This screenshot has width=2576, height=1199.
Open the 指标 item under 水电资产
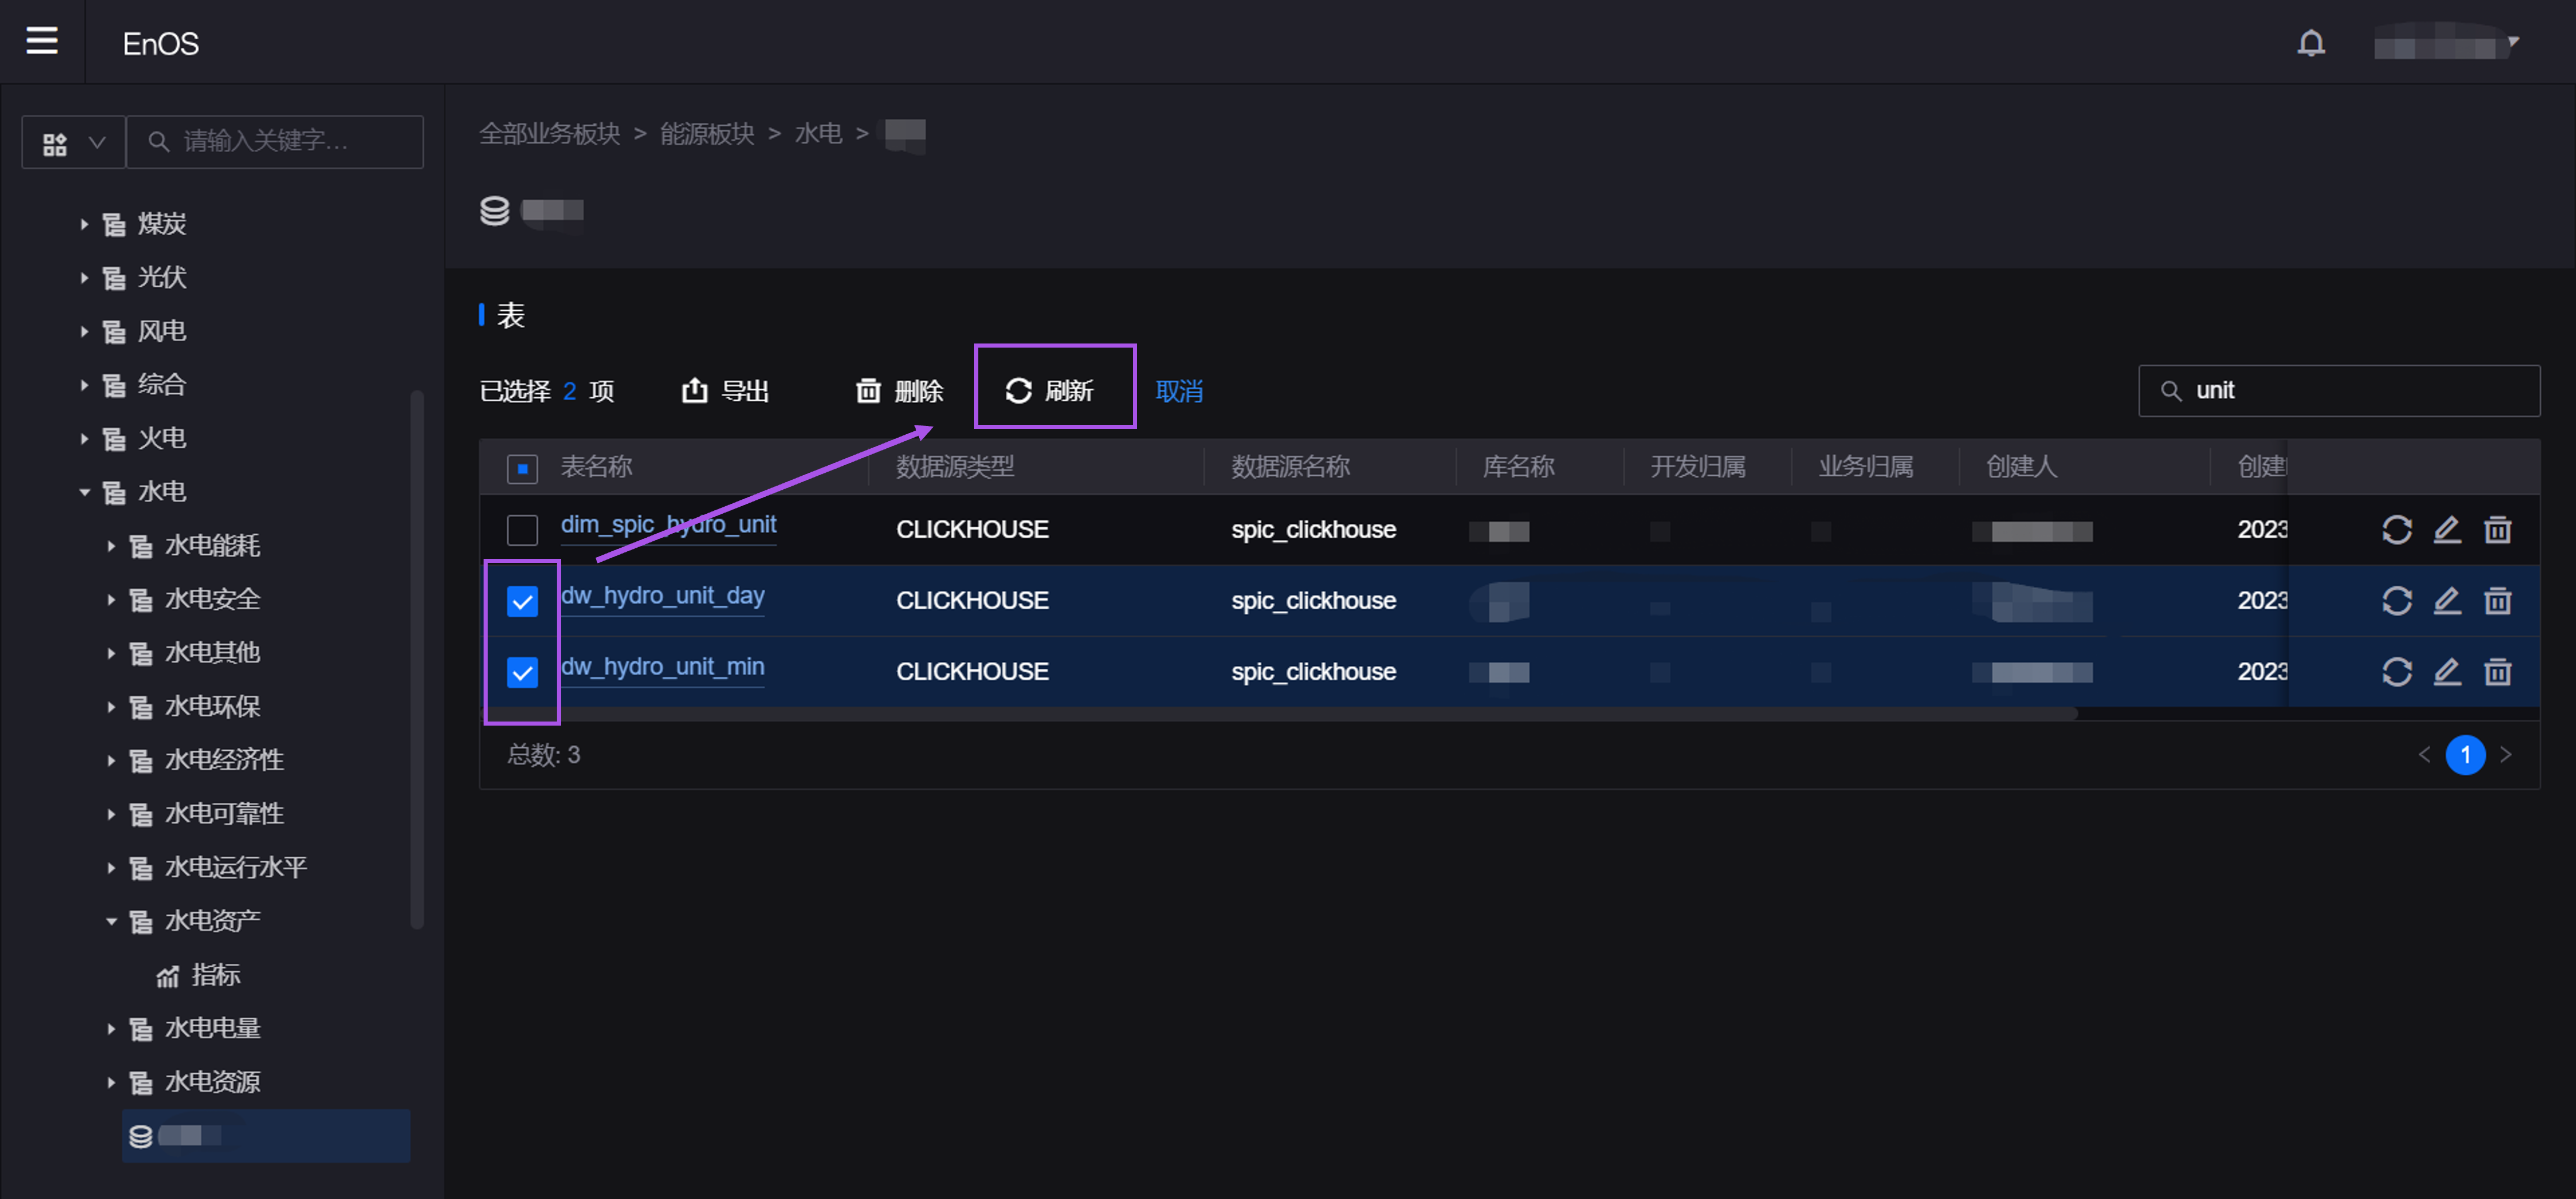215,975
